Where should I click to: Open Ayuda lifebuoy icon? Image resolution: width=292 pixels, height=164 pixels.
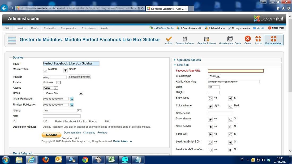[x=258, y=39]
